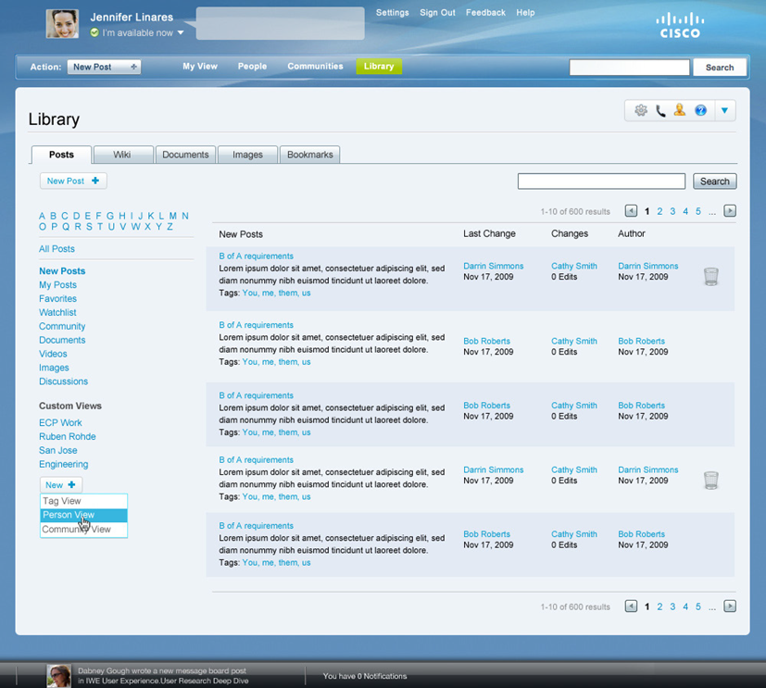Open the Bookmarks tab
The image size is (766, 688).
tap(309, 155)
